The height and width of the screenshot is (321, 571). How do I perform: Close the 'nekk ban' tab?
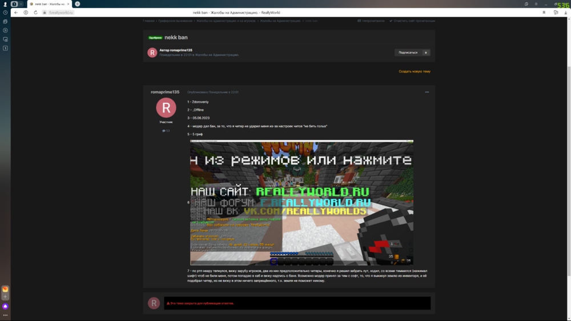[68, 4]
